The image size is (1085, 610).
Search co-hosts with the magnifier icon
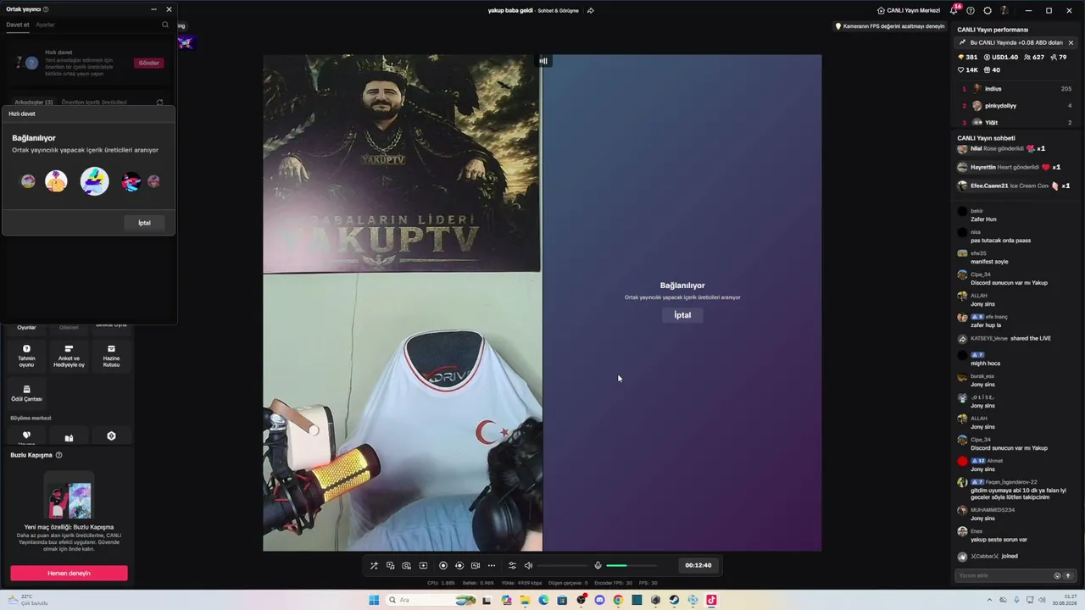(165, 25)
